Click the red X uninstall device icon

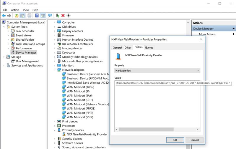[63, 16]
